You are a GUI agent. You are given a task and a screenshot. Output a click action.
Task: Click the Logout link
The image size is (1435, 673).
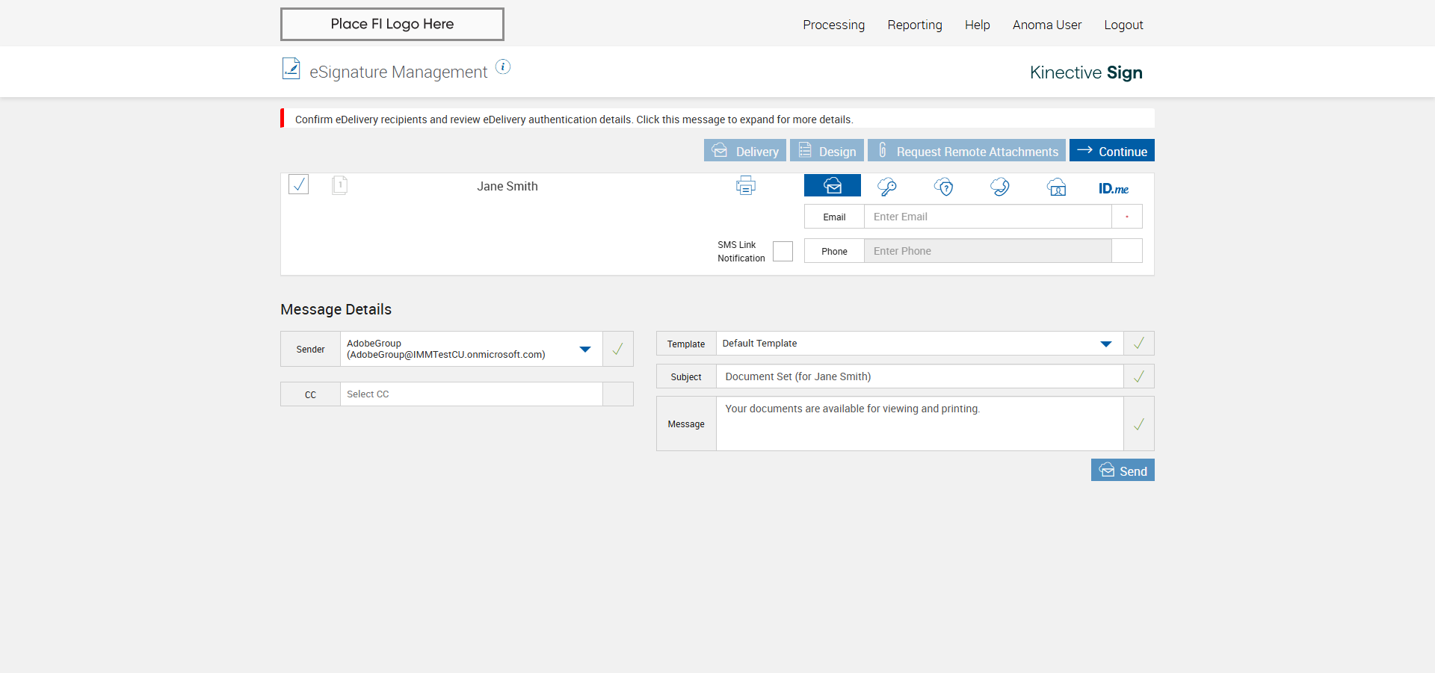click(1123, 25)
